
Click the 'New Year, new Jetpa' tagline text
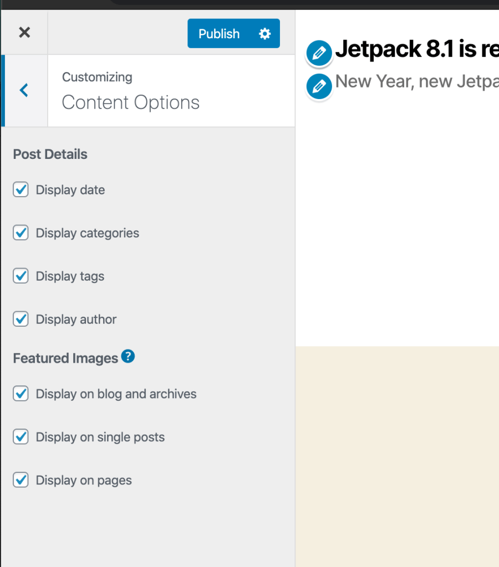[x=416, y=82]
